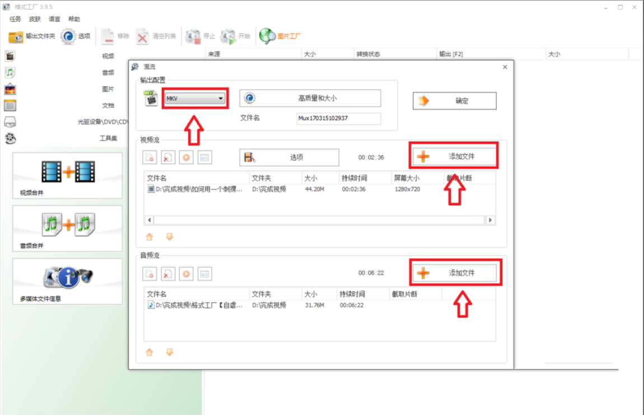Open the Task (任务) menu
The image size is (644, 415).
point(15,19)
